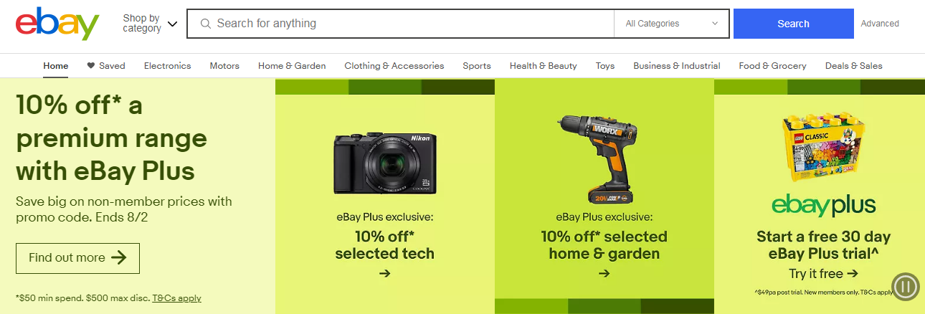Click the arrow under selected tech
Image resolution: width=925 pixels, height=314 pixels.
(385, 273)
